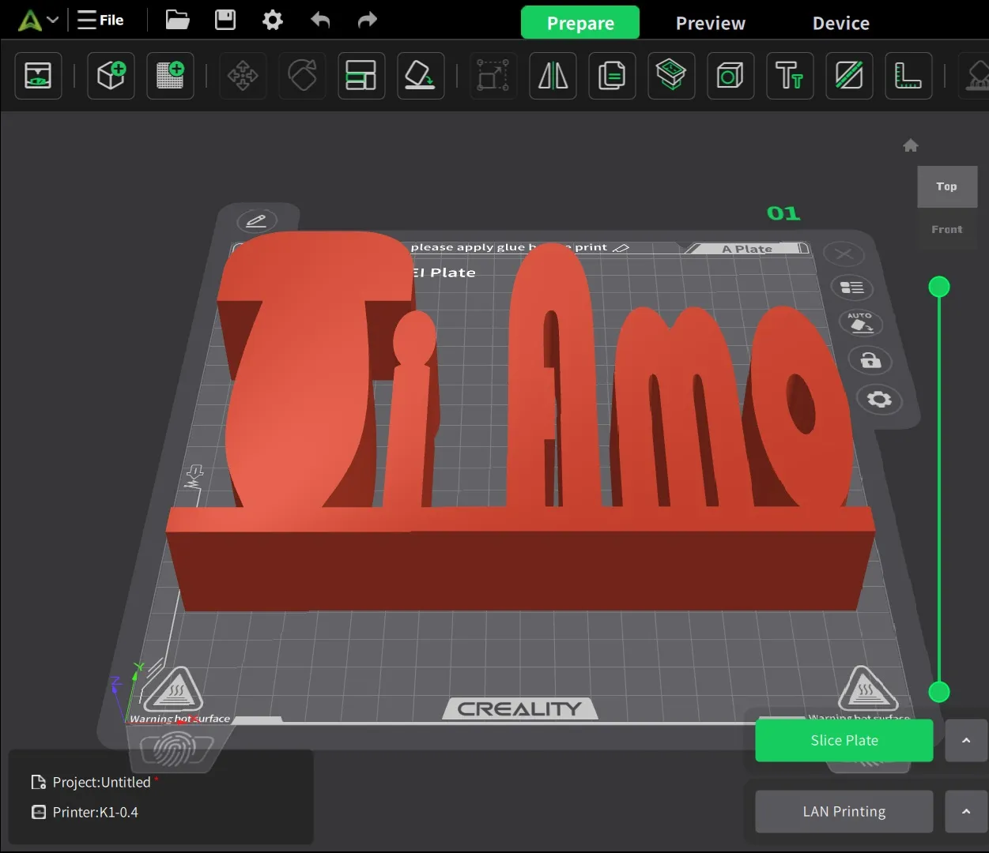Select the Text tool
The image size is (989, 853).
790,76
